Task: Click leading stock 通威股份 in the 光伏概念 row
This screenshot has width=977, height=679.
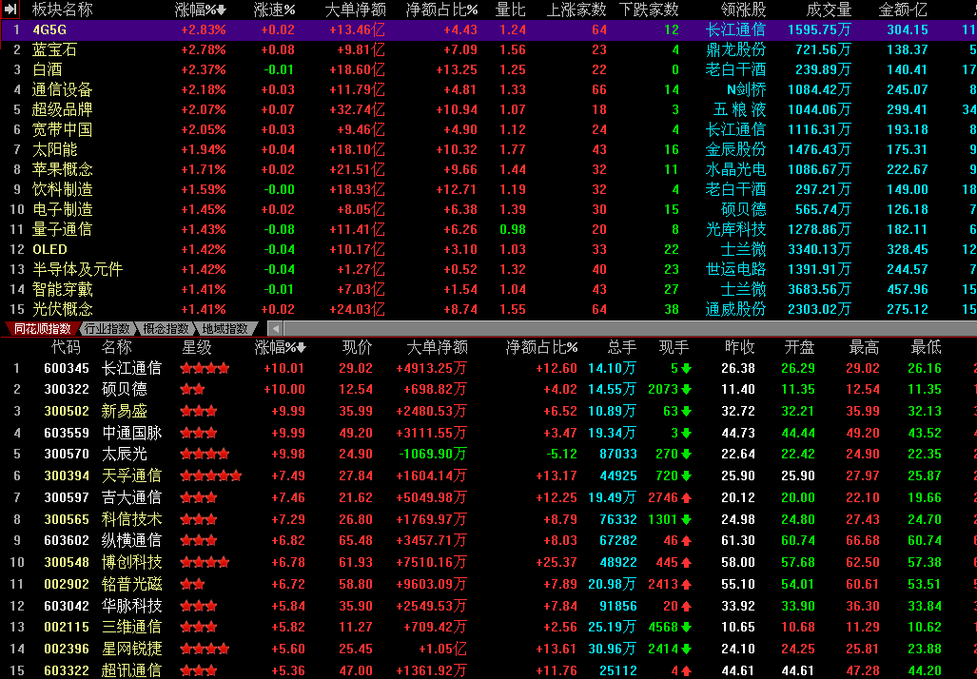Action: (736, 309)
